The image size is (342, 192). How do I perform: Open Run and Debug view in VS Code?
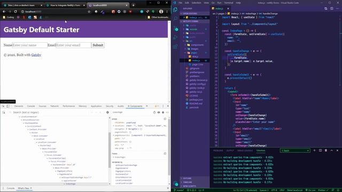click(175, 37)
